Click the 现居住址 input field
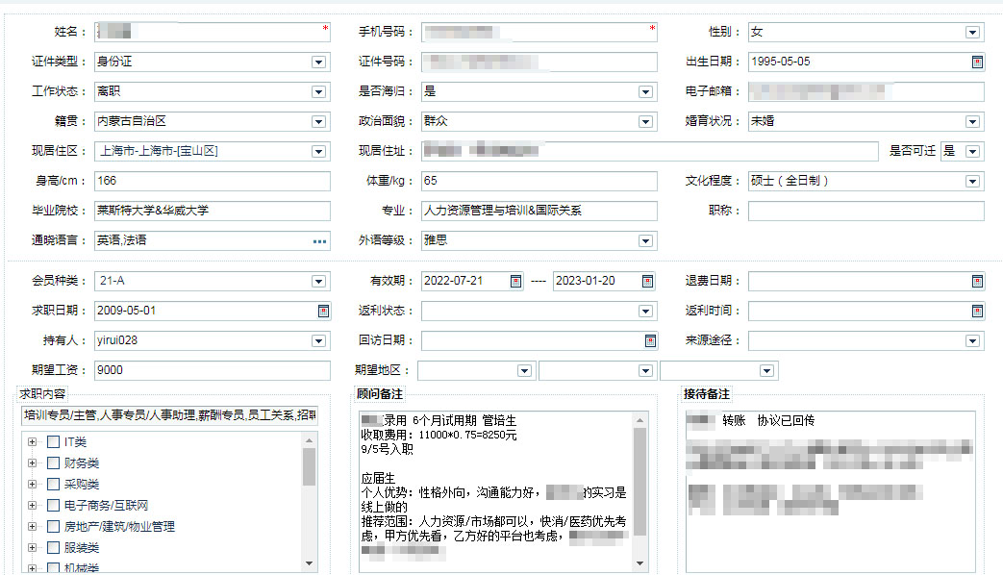1003x575 pixels. (650, 151)
